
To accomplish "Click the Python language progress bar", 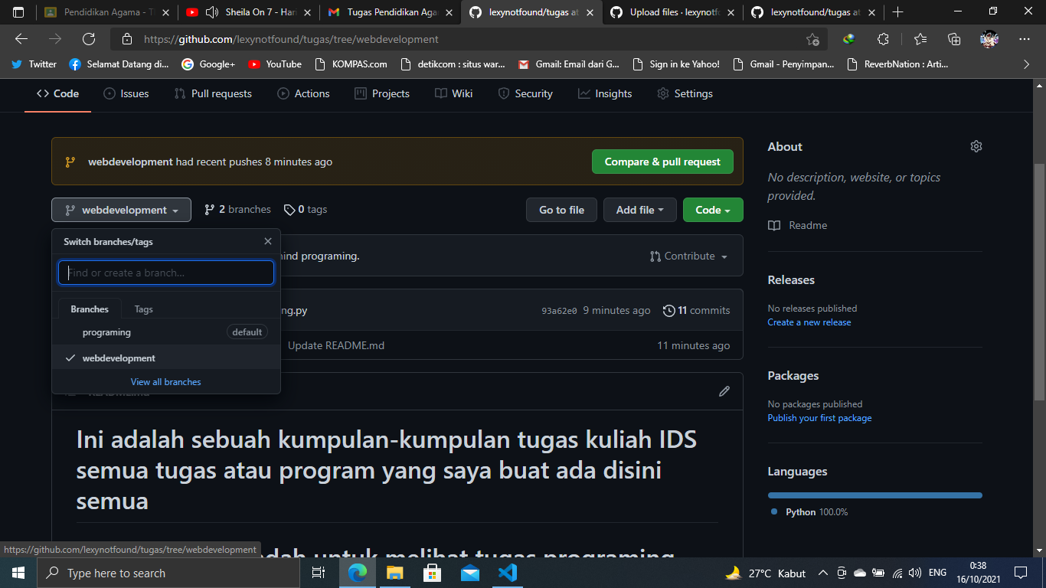I will (x=875, y=495).
